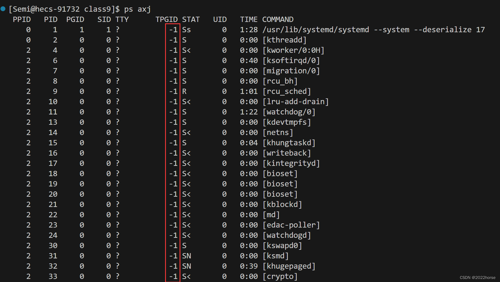
Task: Click the [ksoftirqd/0] process name
Action: click(x=291, y=61)
